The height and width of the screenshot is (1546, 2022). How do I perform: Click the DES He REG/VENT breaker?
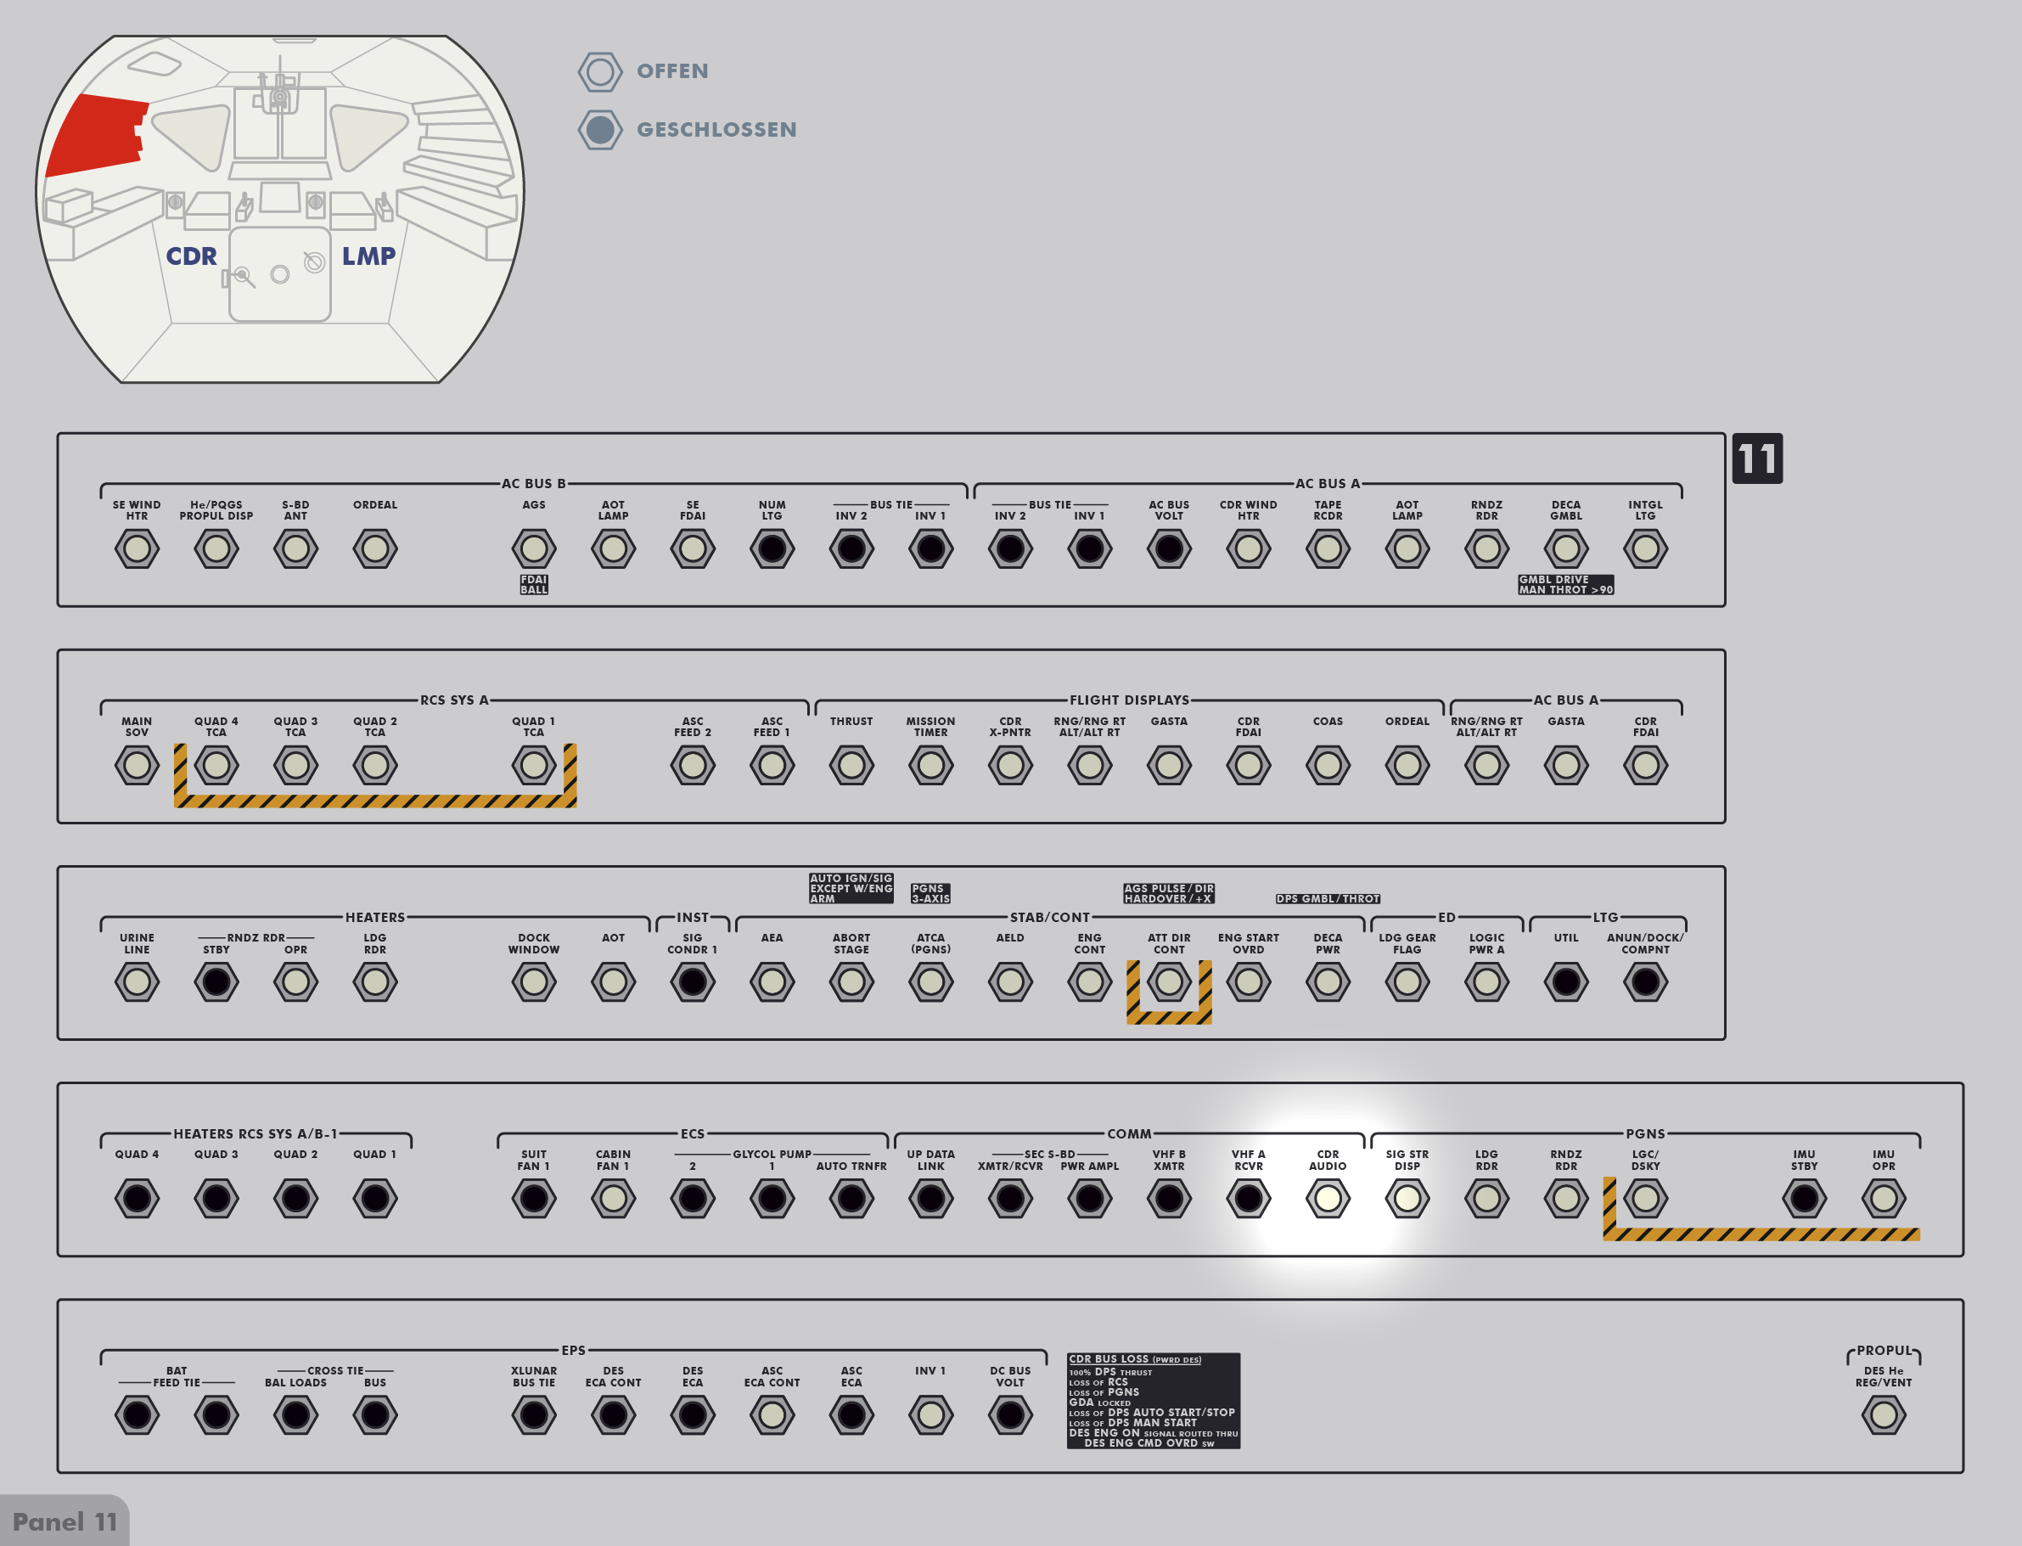1883,1415
